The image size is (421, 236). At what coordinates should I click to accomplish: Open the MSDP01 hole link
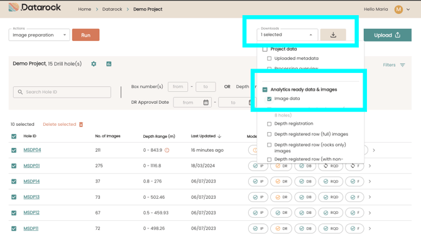point(31,166)
